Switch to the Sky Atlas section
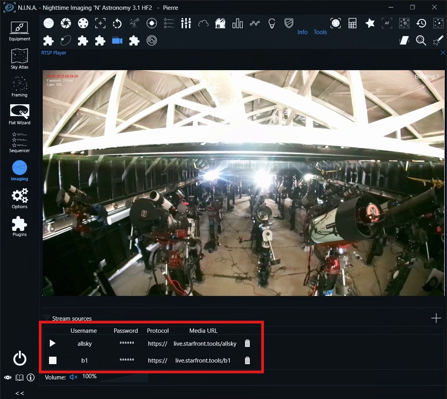447x399 pixels. pos(20,59)
